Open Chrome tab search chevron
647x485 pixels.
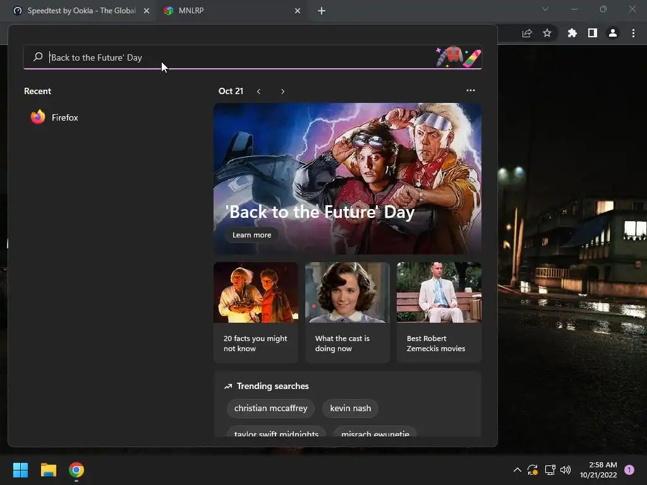coord(545,9)
